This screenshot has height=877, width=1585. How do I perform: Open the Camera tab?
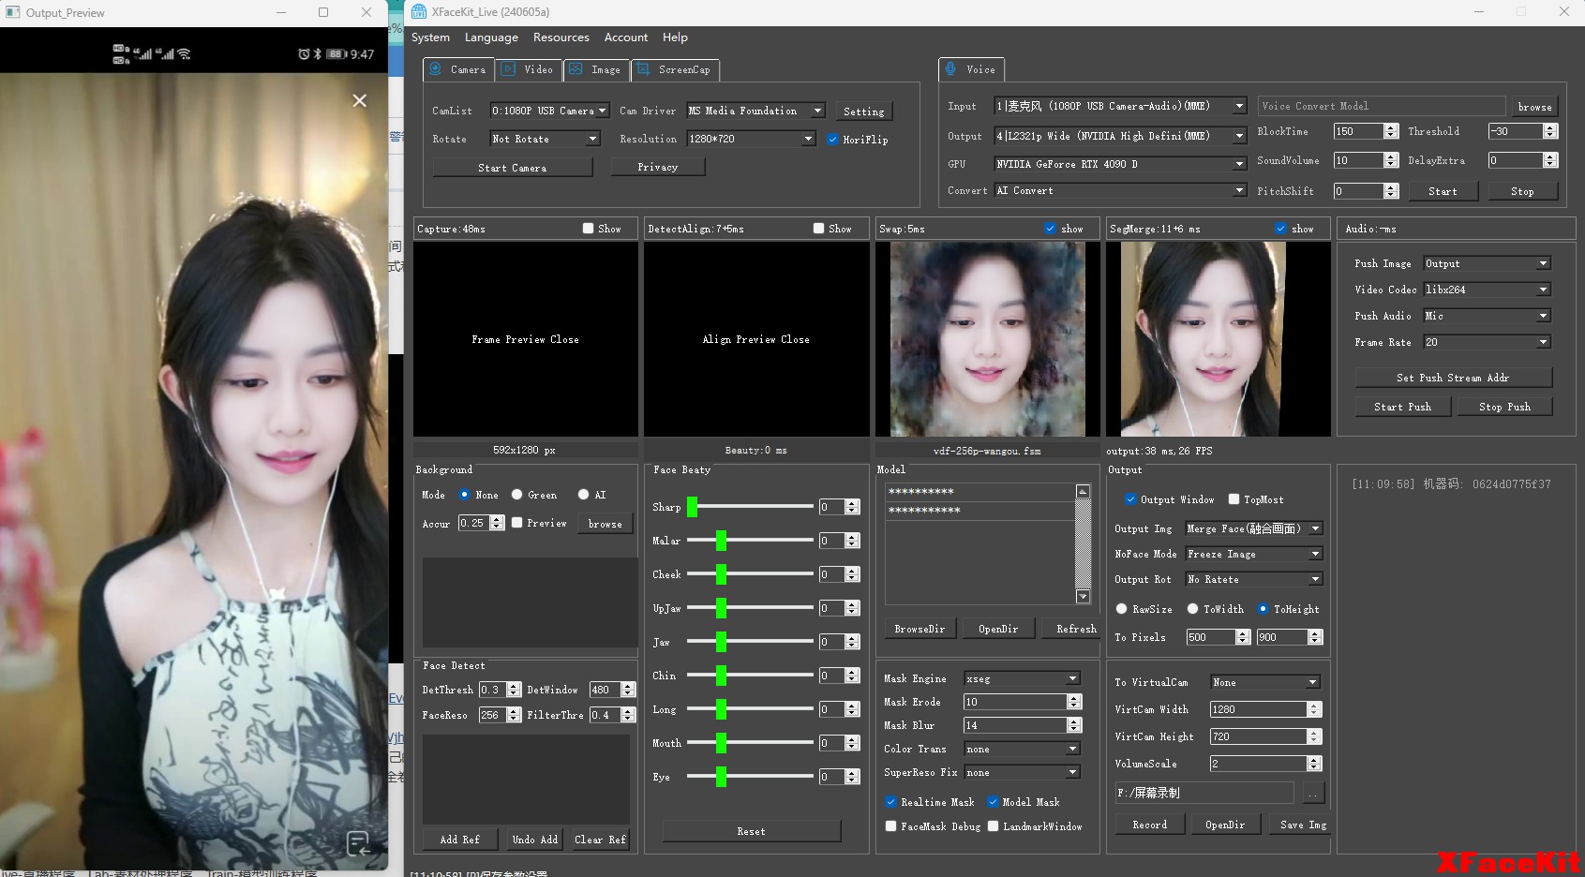(459, 69)
